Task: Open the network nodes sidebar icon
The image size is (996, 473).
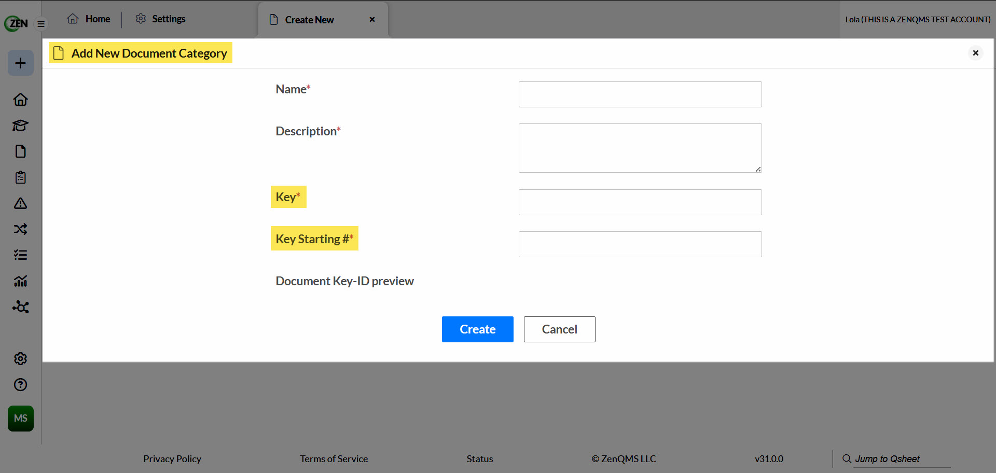Action: pyautogui.click(x=21, y=307)
